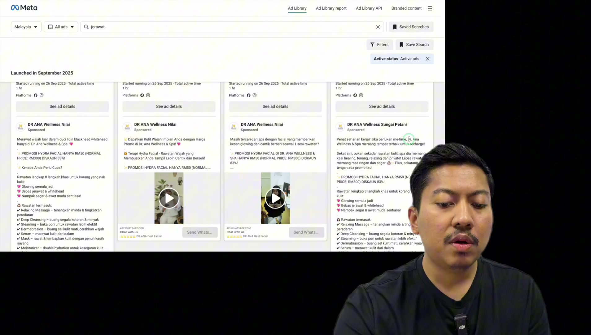Open the Malaysia country dropdown

26,27
